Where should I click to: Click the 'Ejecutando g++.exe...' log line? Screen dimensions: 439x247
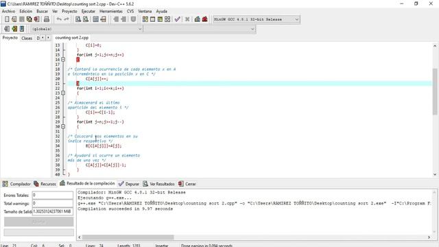click(104, 198)
